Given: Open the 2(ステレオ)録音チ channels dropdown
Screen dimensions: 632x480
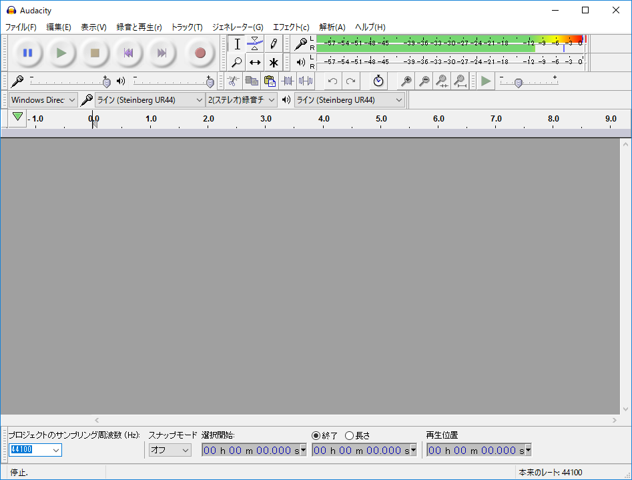Looking at the screenshot, I should pyautogui.click(x=240, y=99).
